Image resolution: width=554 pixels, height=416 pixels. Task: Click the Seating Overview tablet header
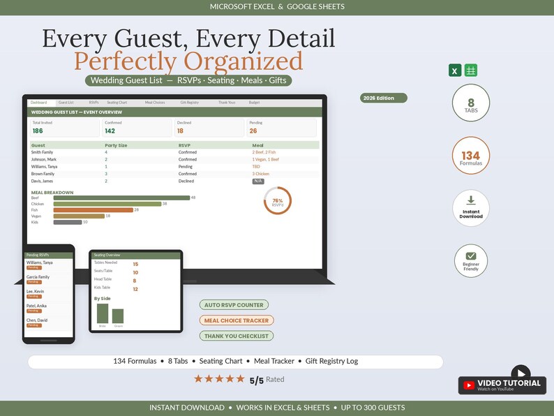tap(136, 255)
